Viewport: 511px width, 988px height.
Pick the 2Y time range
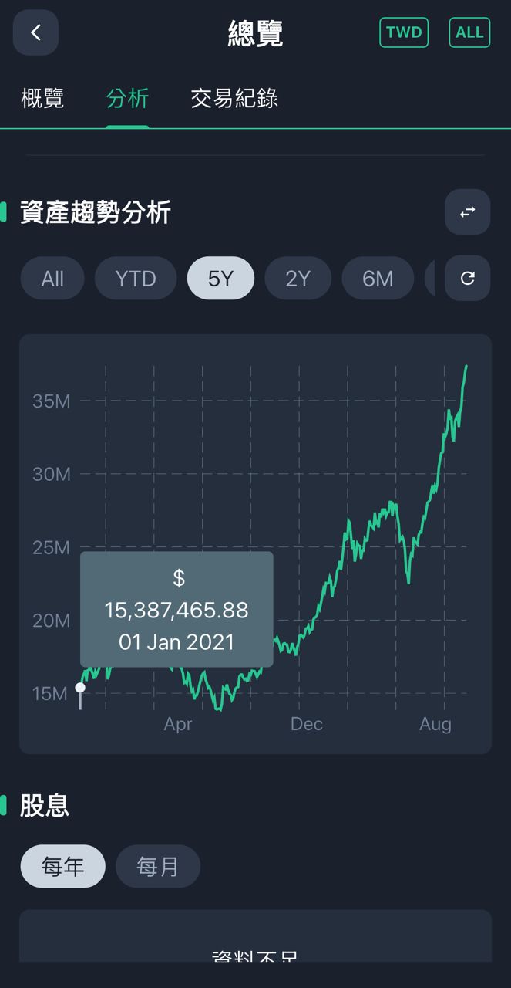click(298, 278)
